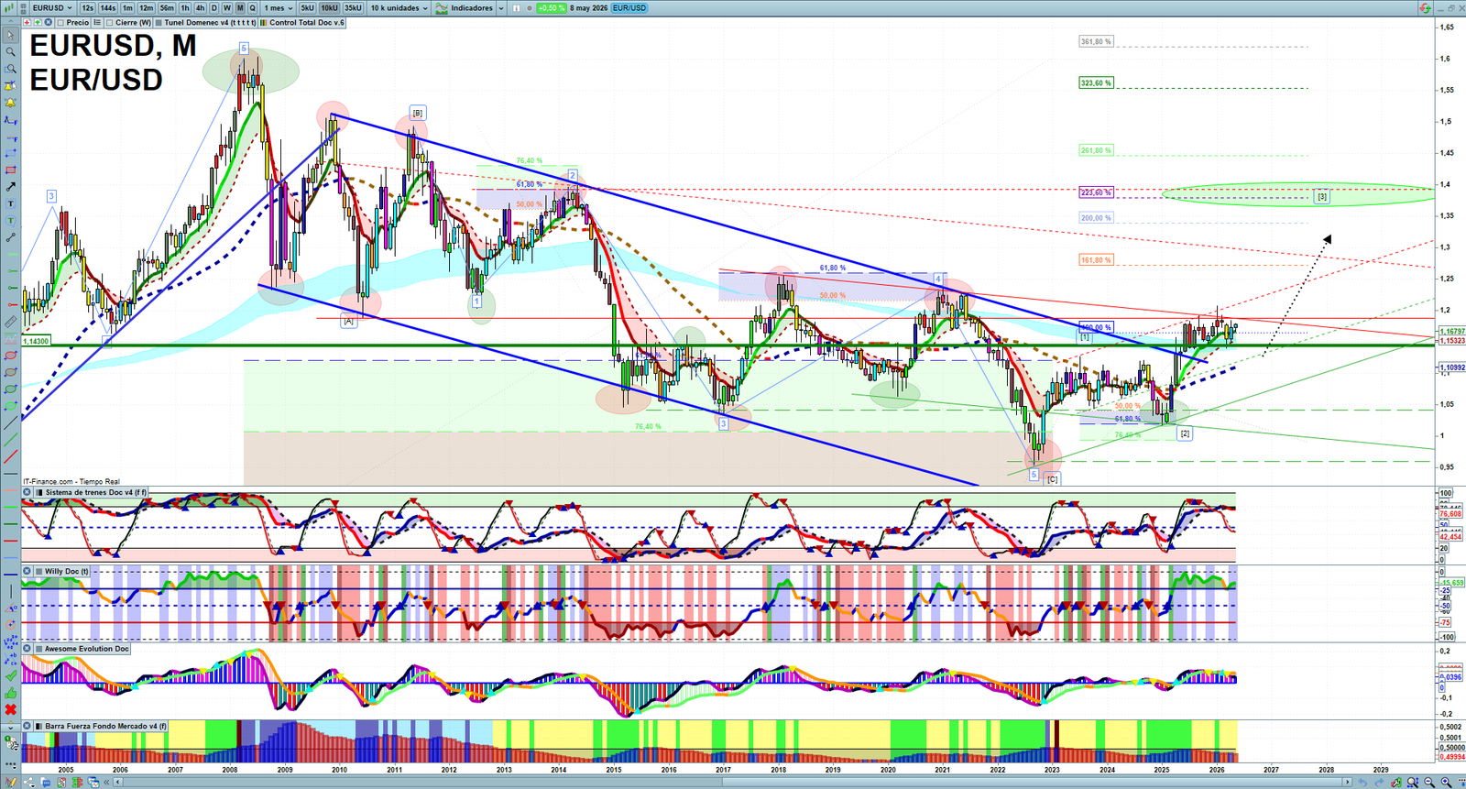Toggle the Tunel Domenec v4 indicator
The height and width of the screenshot is (789, 1466).
click(205, 23)
